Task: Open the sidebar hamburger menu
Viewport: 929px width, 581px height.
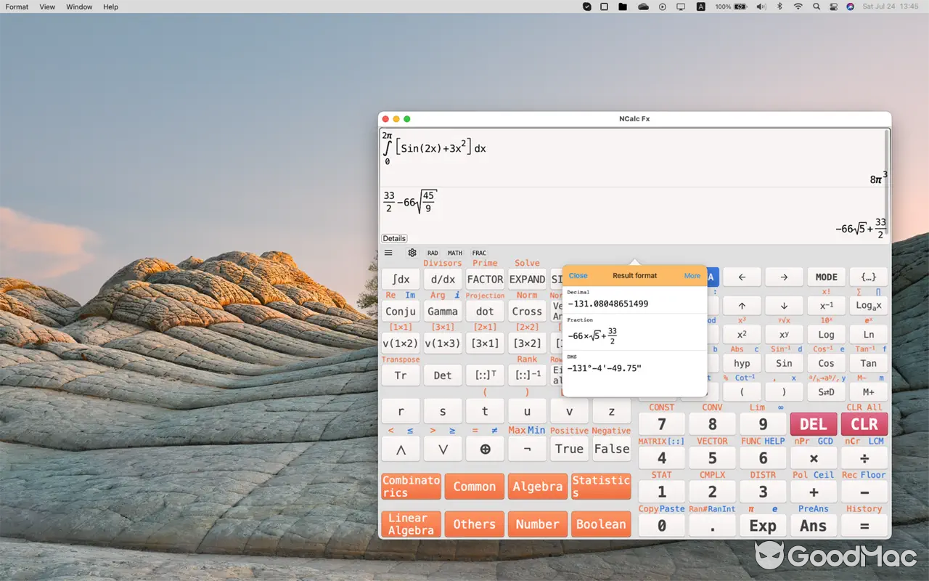Action: point(388,253)
